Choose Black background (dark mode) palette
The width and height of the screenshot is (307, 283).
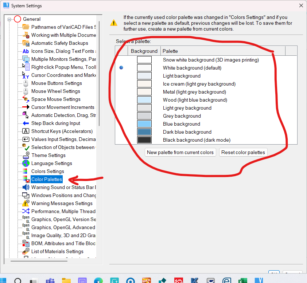click(x=197, y=140)
